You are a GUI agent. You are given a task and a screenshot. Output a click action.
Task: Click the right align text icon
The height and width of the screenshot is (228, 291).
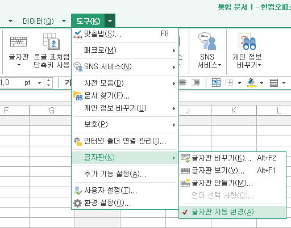pyautogui.click(x=196, y=83)
